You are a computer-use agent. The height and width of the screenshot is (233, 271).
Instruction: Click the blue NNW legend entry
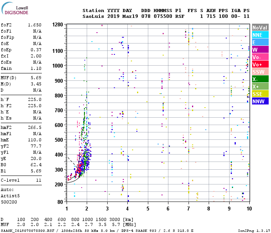259,101
